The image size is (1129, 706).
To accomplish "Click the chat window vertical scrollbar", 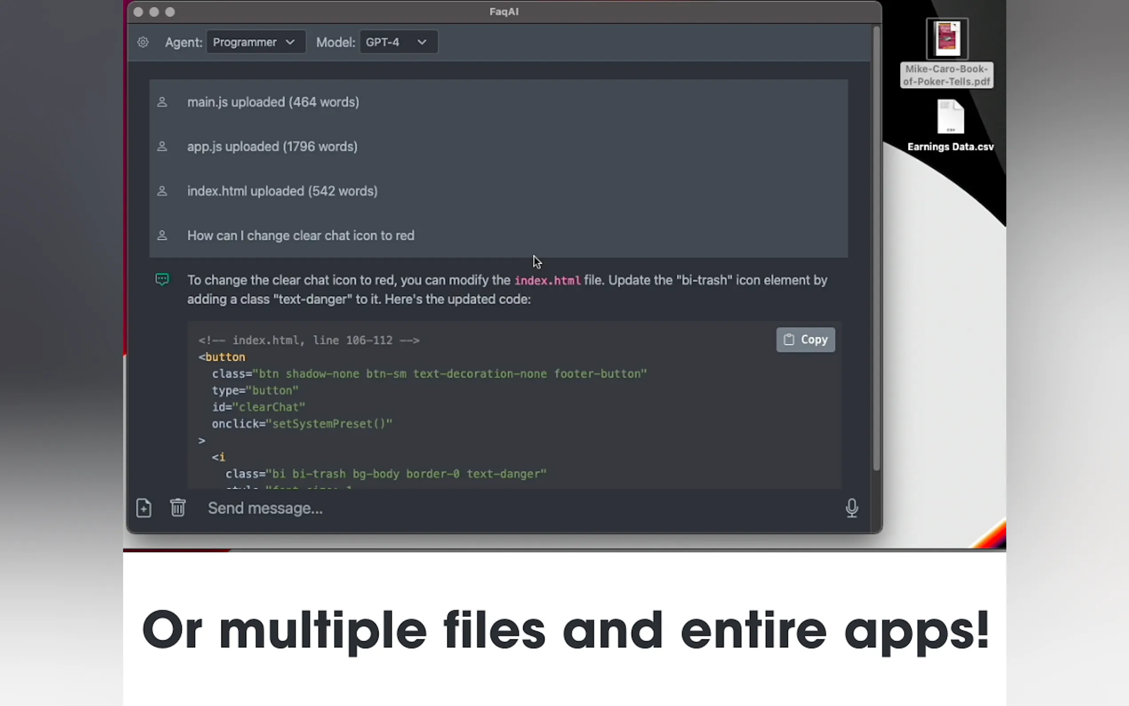I will tap(876, 248).
